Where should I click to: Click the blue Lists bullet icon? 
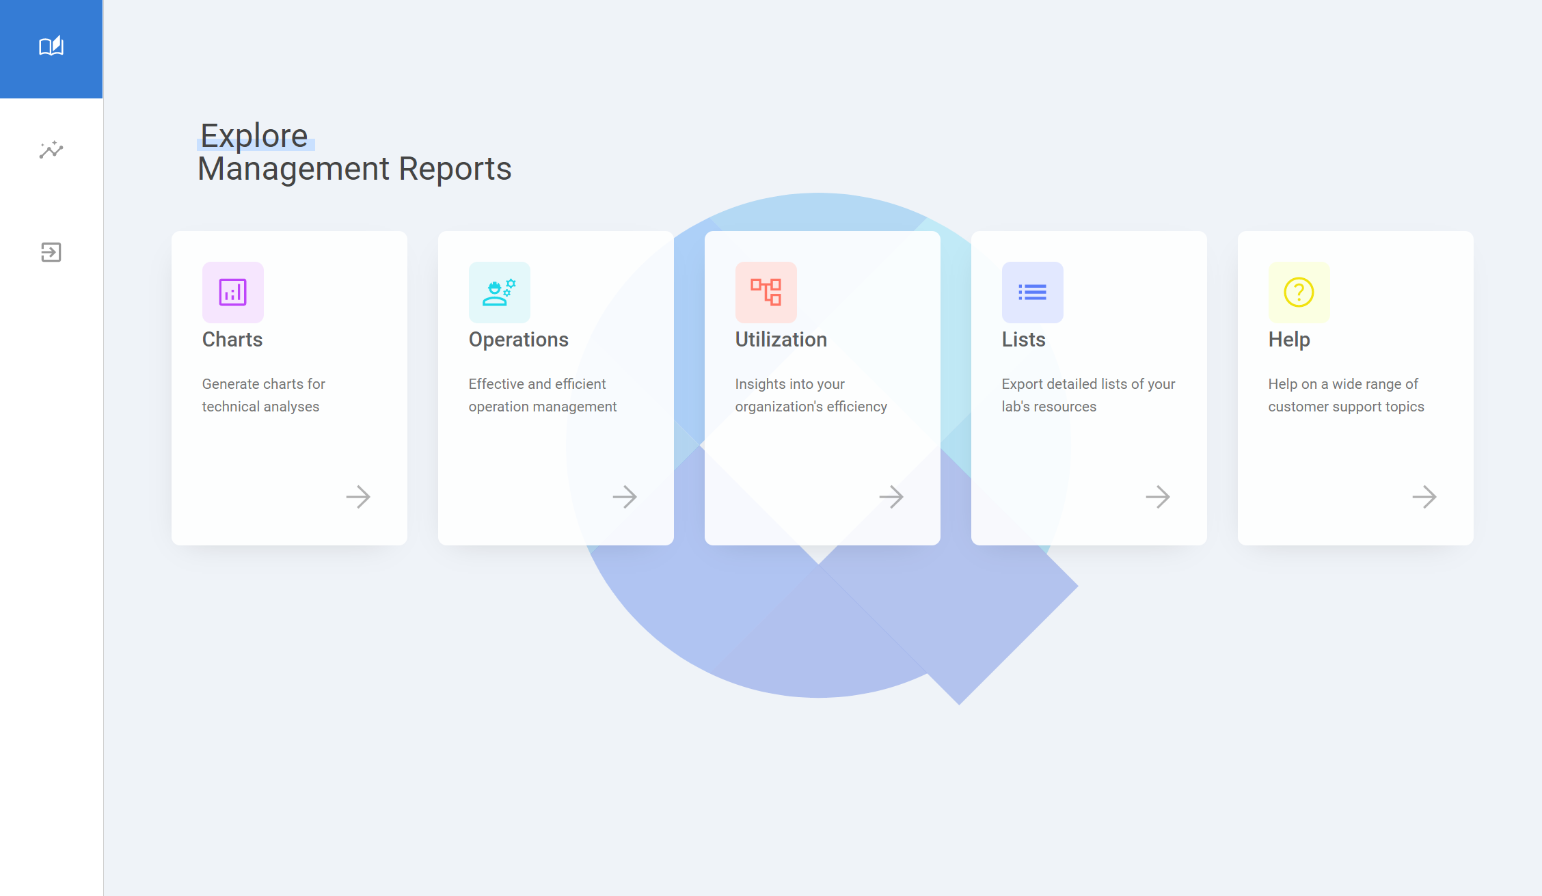click(x=1032, y=293)
